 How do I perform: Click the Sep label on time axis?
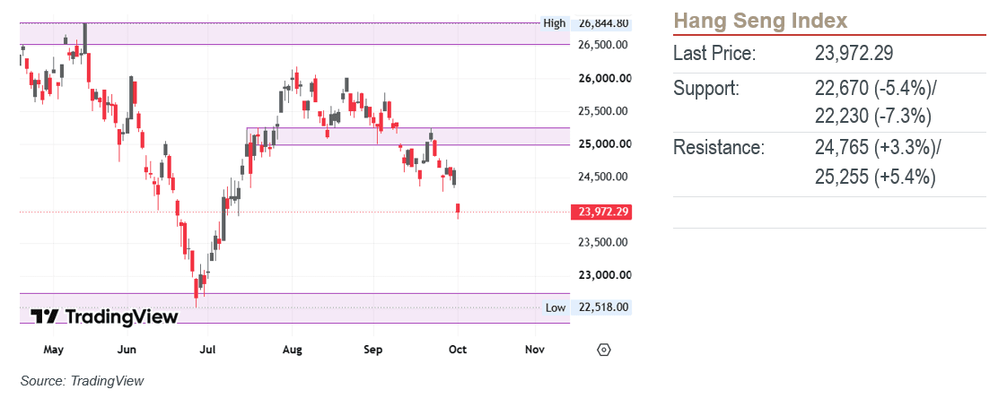click(x=373, y=350)
